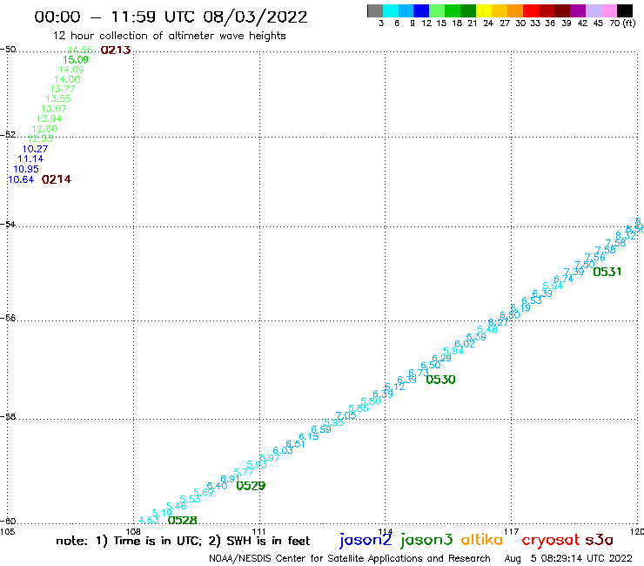This screenshot has height=566, width=644.
Task: Pick the black swatch at the legend end
Action: [x=624, y=10]
